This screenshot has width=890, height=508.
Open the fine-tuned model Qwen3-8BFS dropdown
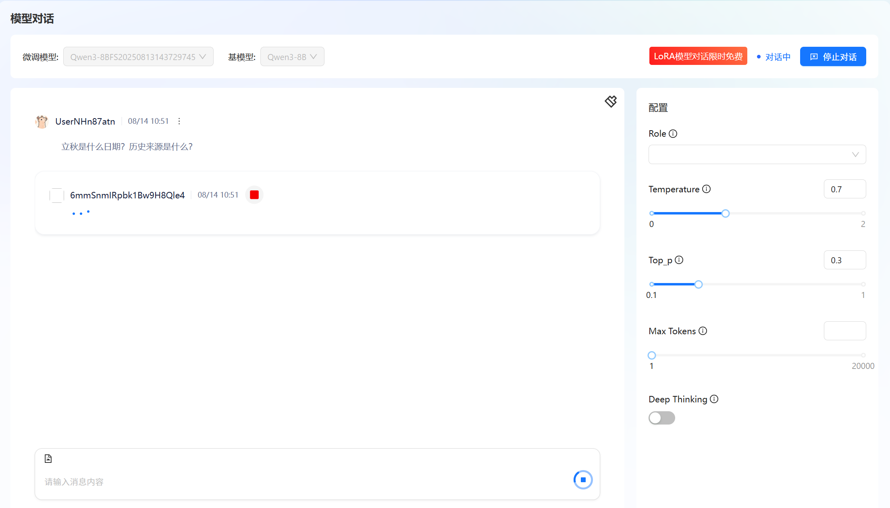pyautogui.click(x=138, y=57)
